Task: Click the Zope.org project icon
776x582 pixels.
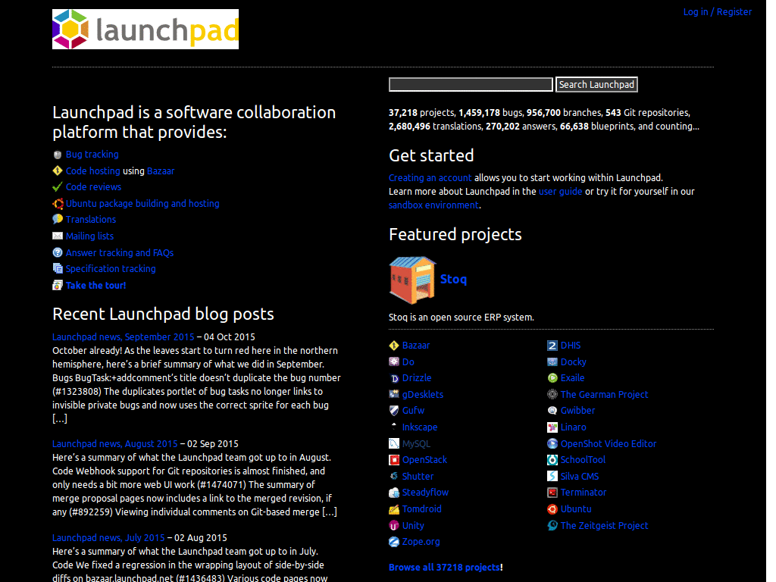Action: pos(394,542)
